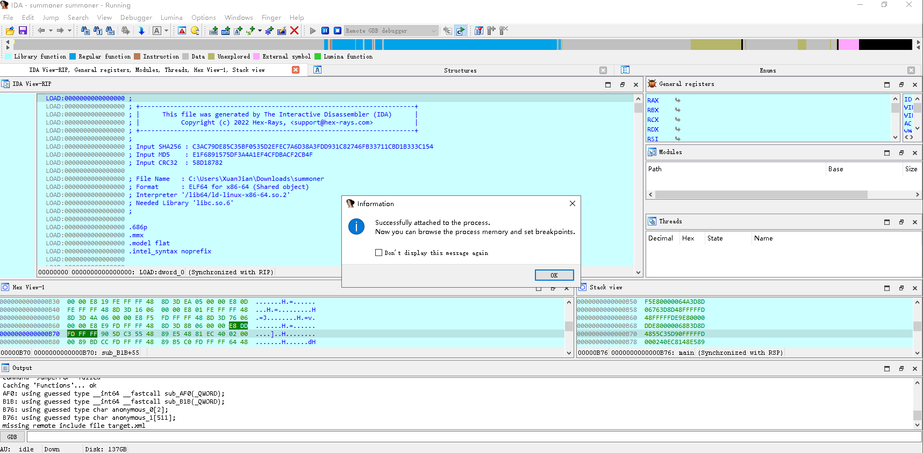Click OK in the Information dialog

coord(554,275)
